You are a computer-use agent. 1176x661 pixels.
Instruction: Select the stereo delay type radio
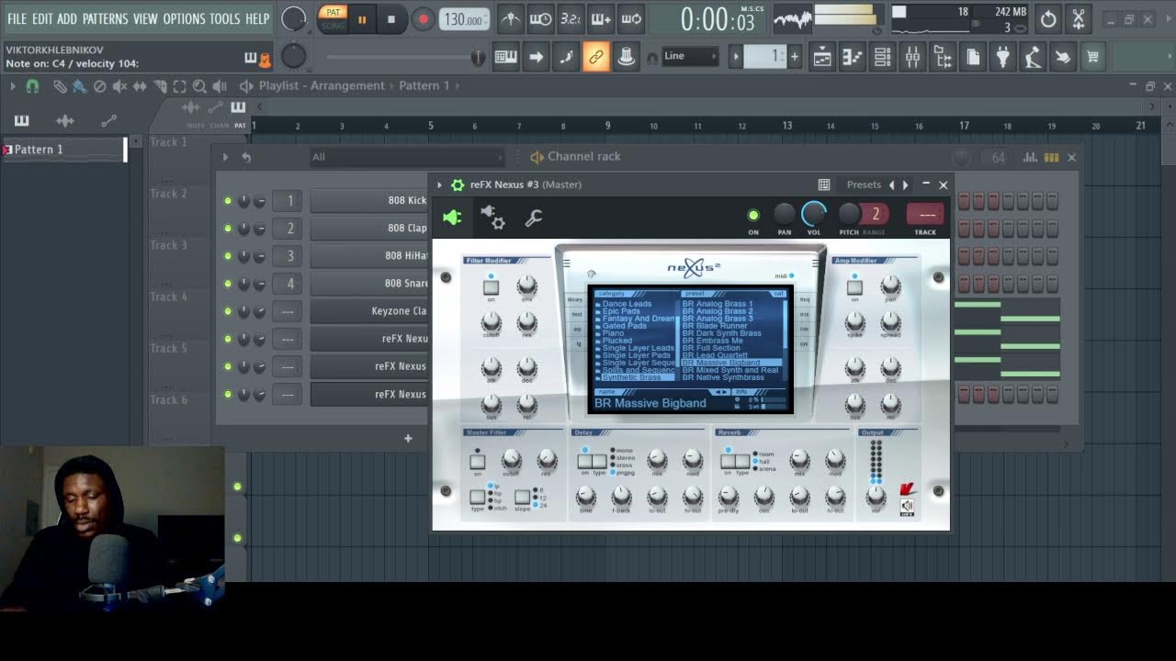tap(613, 458)
